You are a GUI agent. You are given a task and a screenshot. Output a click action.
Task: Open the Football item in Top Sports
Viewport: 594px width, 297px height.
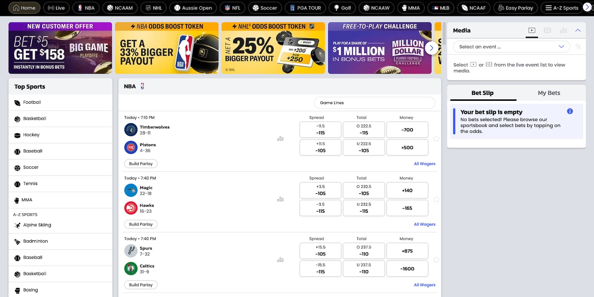pos(60,102)
